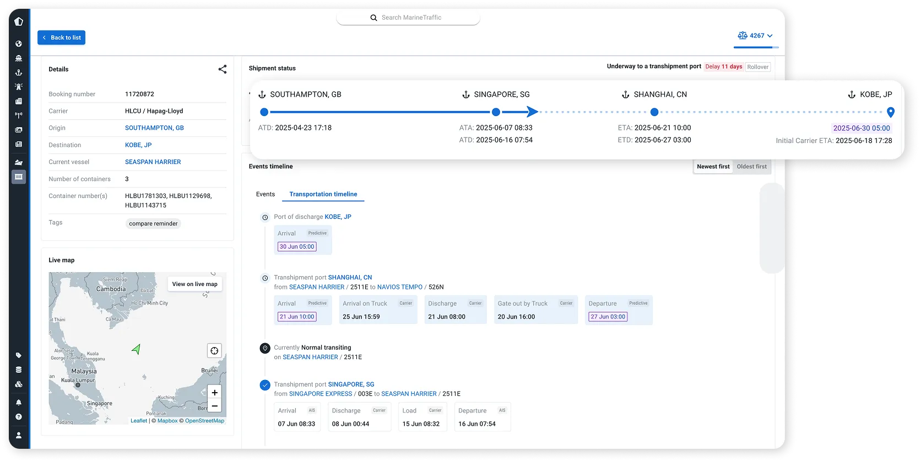
Task: Click the Shanghai arrival 21 Jun 10:00 value
Action: pyautogui.click(x=297, y=317)
